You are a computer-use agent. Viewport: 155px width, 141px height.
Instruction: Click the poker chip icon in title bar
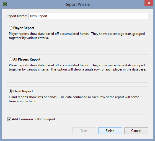[5, 4]
